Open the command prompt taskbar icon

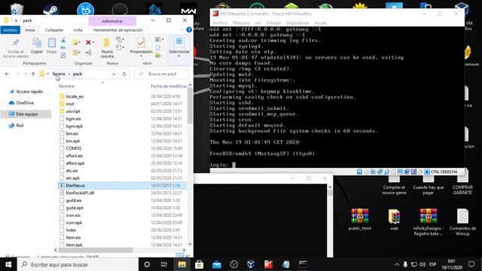(x=303, y=264)
